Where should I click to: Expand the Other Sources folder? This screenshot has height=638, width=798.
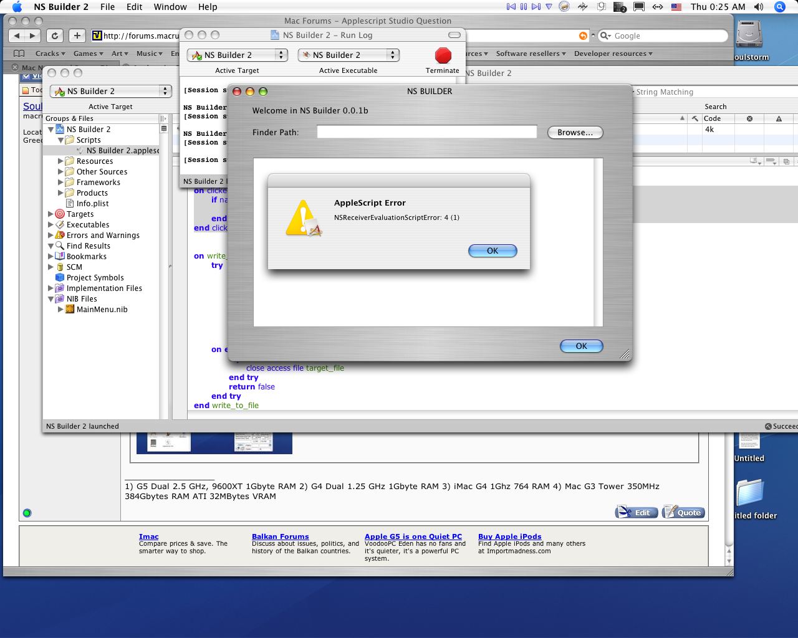[x=61, y=172]
